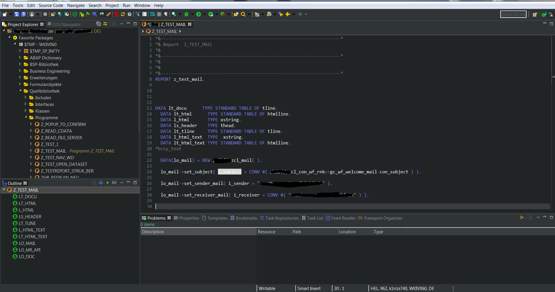The width and height of the screenshot is (555, 292).
Task: Toggle Show Whitespace Characters pilcrow icon
Action: pyautogui.click(x=166, y=14)
